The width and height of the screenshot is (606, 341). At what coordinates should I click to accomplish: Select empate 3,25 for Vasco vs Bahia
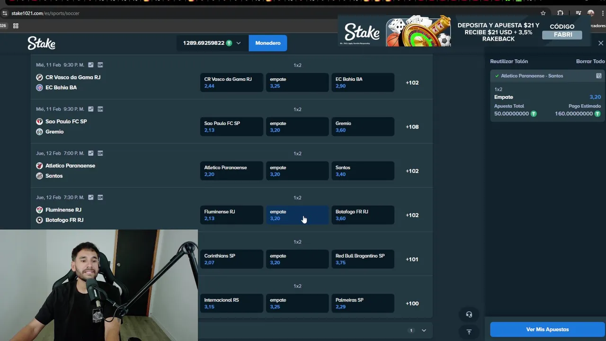point(297,82)
